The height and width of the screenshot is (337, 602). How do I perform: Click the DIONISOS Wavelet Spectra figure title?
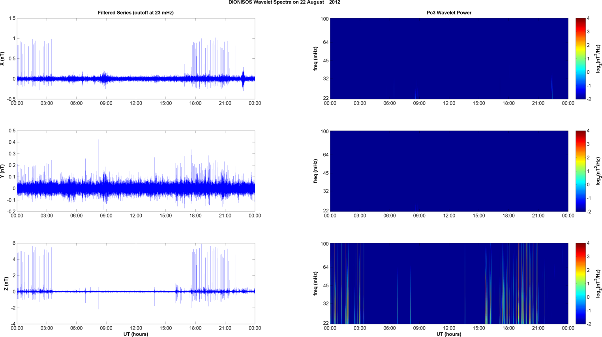(x=284, y=2)
